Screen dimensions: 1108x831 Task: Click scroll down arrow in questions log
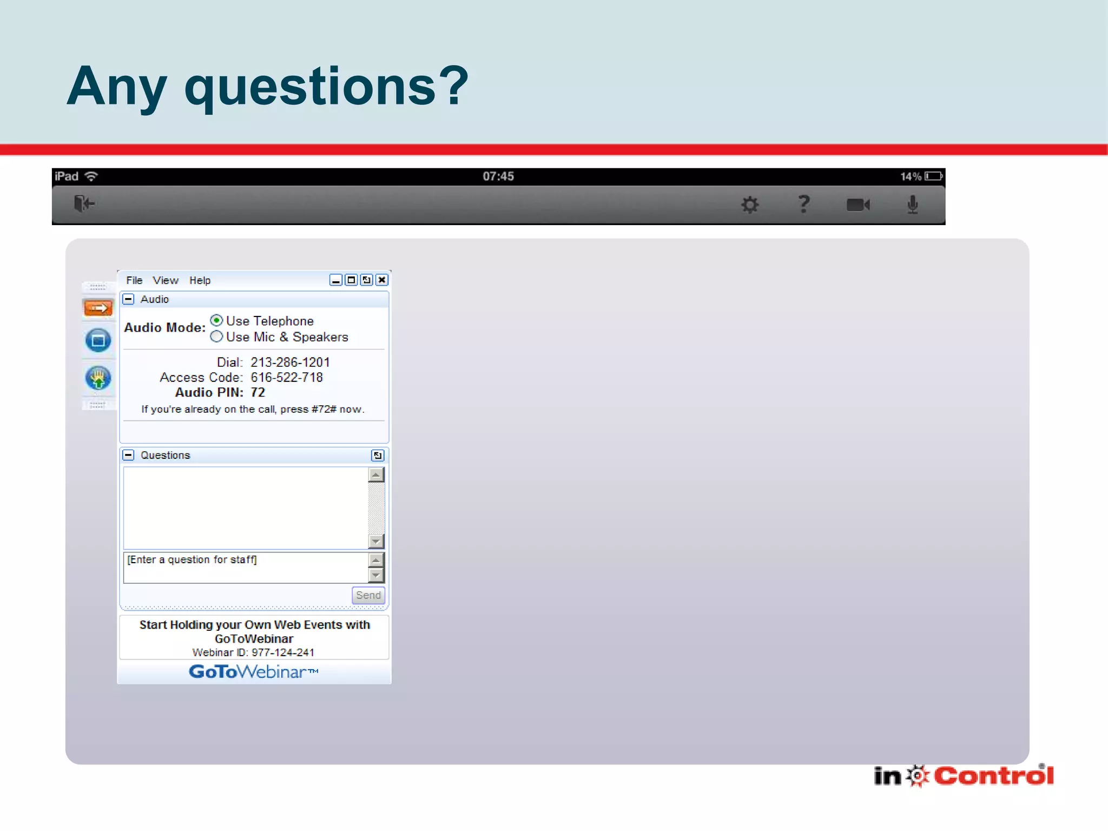pyautogui.click(x=376, y=541)
